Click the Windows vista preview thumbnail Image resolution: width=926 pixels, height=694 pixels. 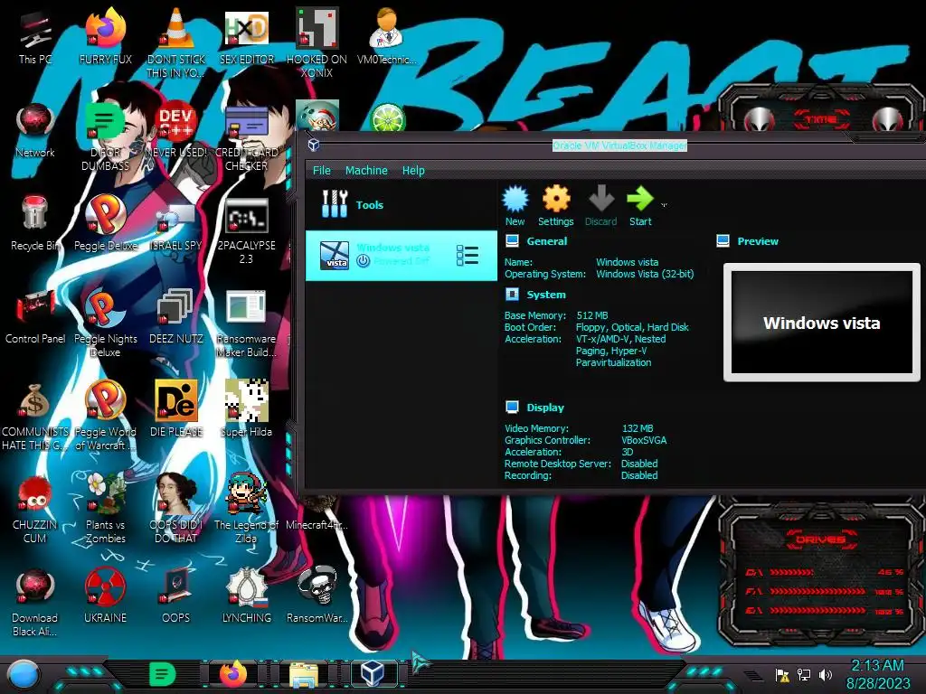tap(821, 323)
